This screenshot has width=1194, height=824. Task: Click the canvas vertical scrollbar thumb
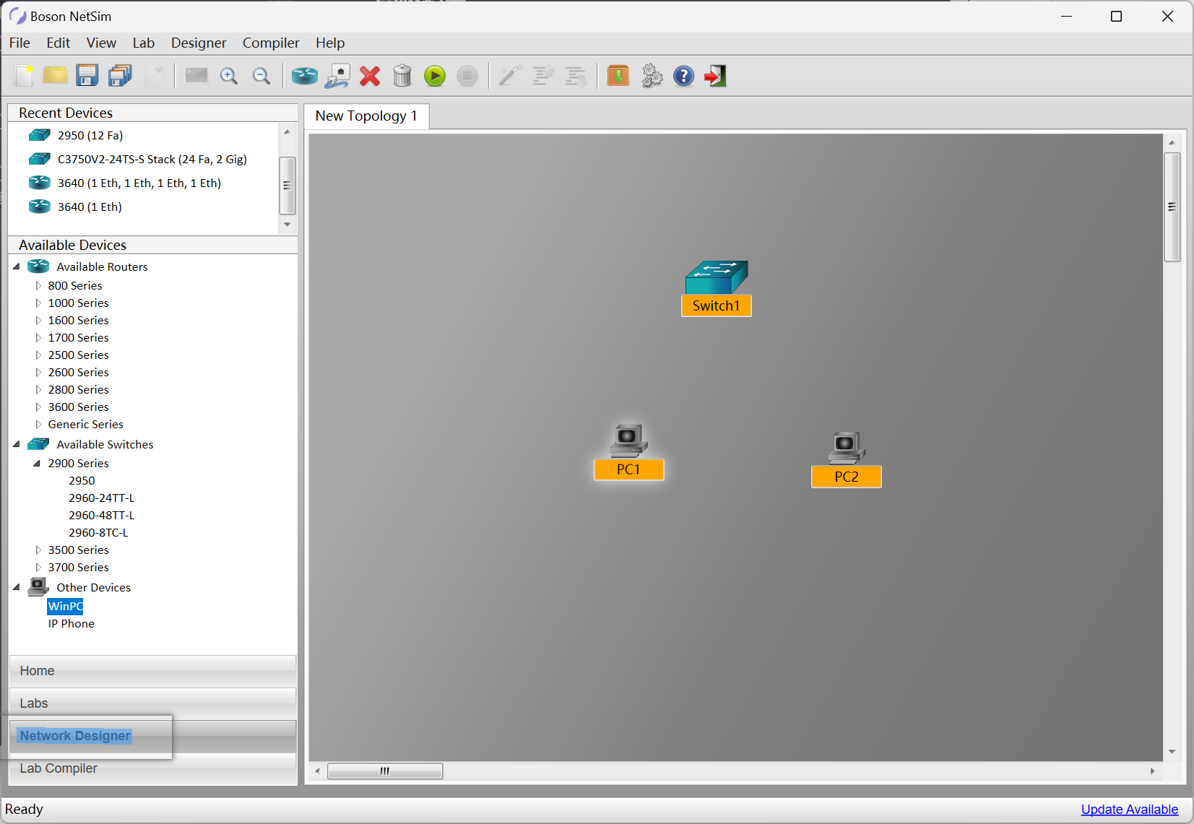1172,207
